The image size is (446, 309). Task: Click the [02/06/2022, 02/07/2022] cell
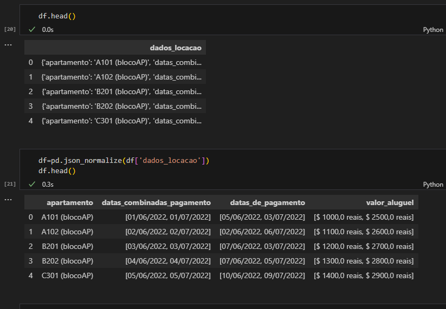pos(168,232)
